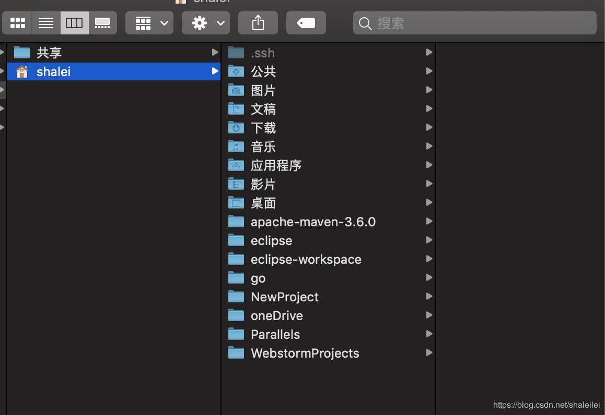
Task: Click the 文稿 folder name
Action: [263, 109]
